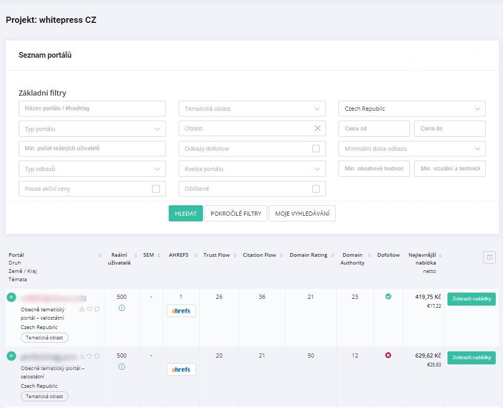This screenshot has width=503, height=408.
Task: Open MOJE VYHLEDÁVÁNÍ
Action: coord(302,213)
